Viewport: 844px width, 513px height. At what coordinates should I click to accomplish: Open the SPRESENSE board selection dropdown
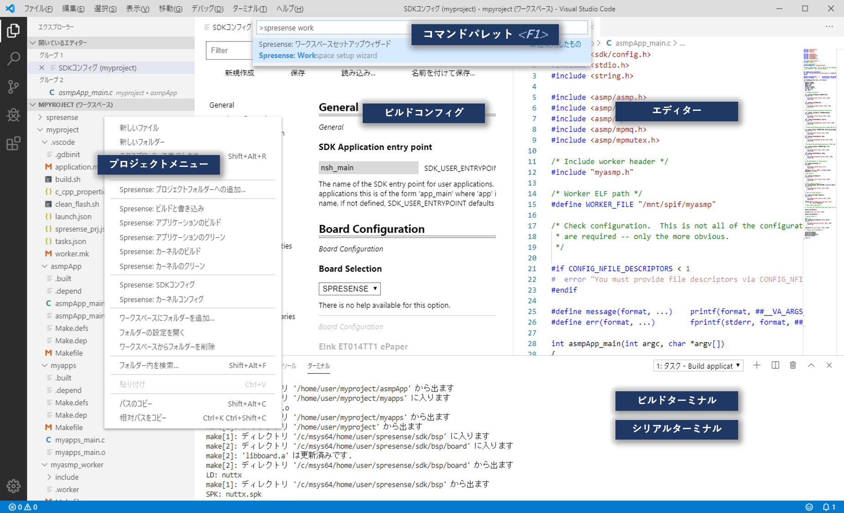[349, 289]
